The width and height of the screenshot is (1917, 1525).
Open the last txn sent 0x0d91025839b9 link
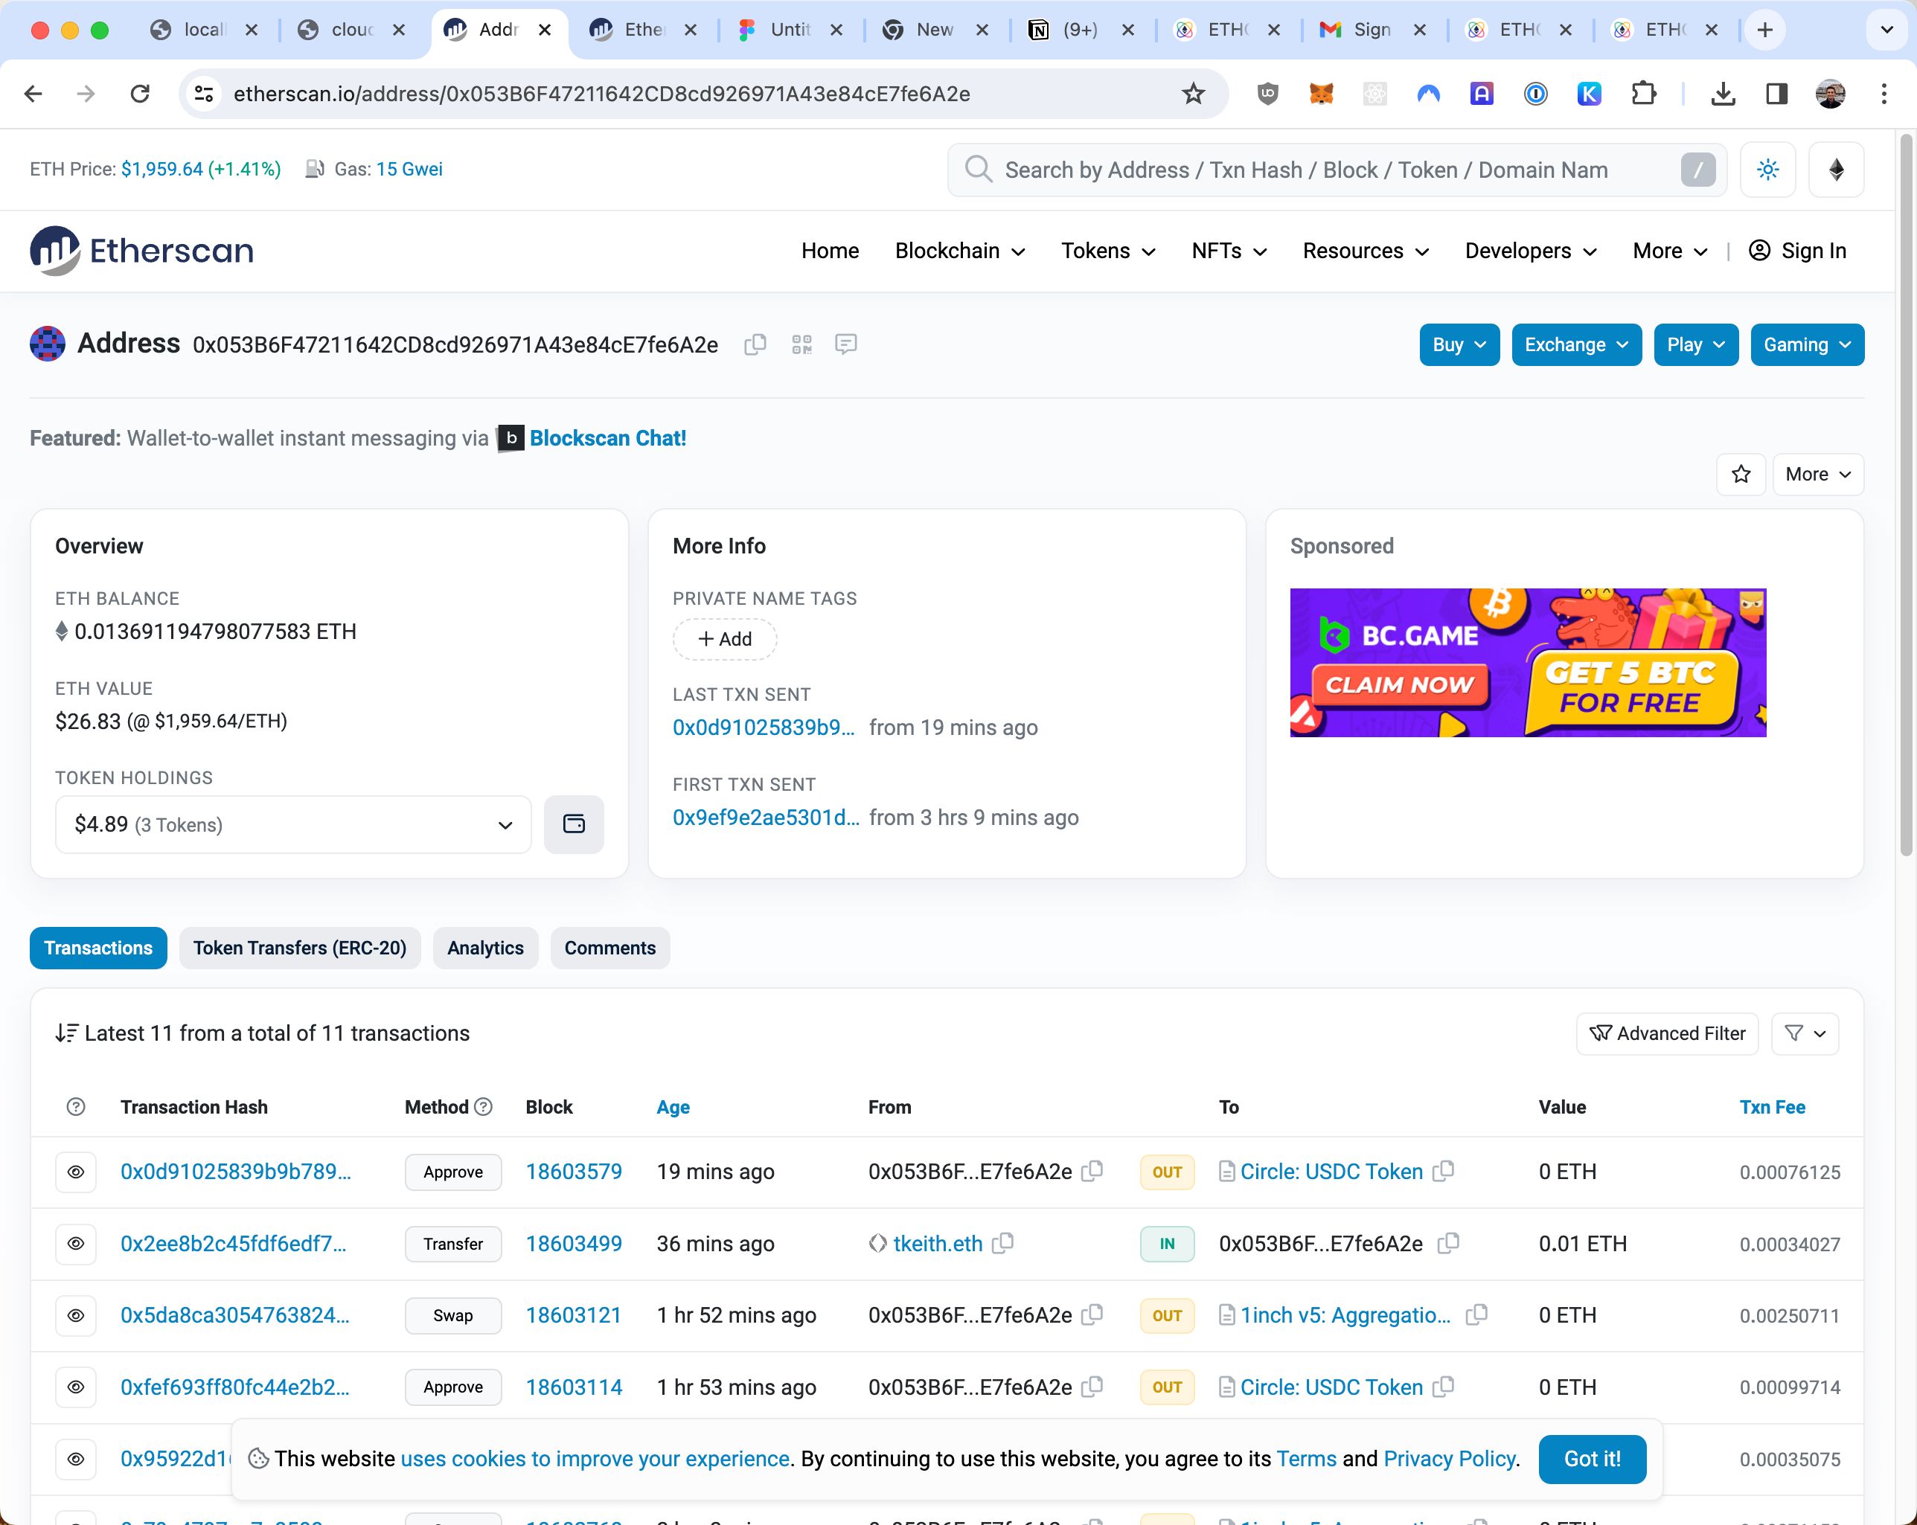(763, 728)
